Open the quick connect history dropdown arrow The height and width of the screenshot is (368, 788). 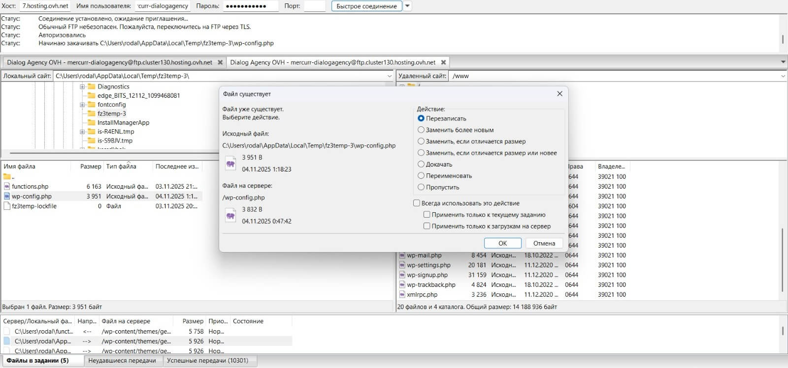coord(407,6)
